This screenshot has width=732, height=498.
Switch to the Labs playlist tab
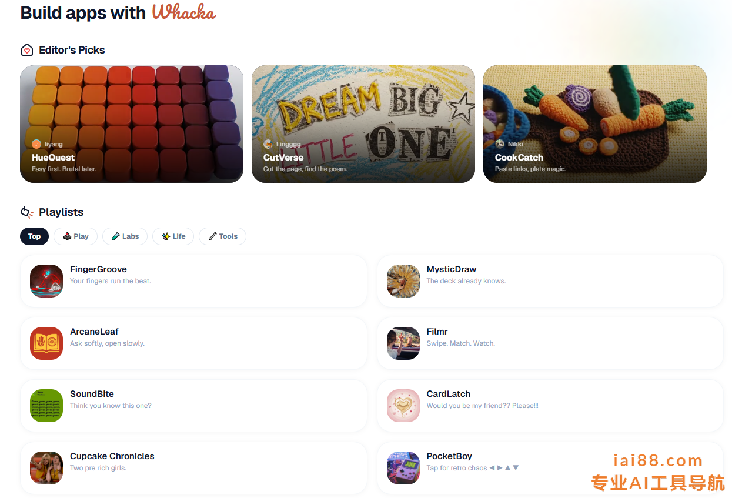click(125, 236)
